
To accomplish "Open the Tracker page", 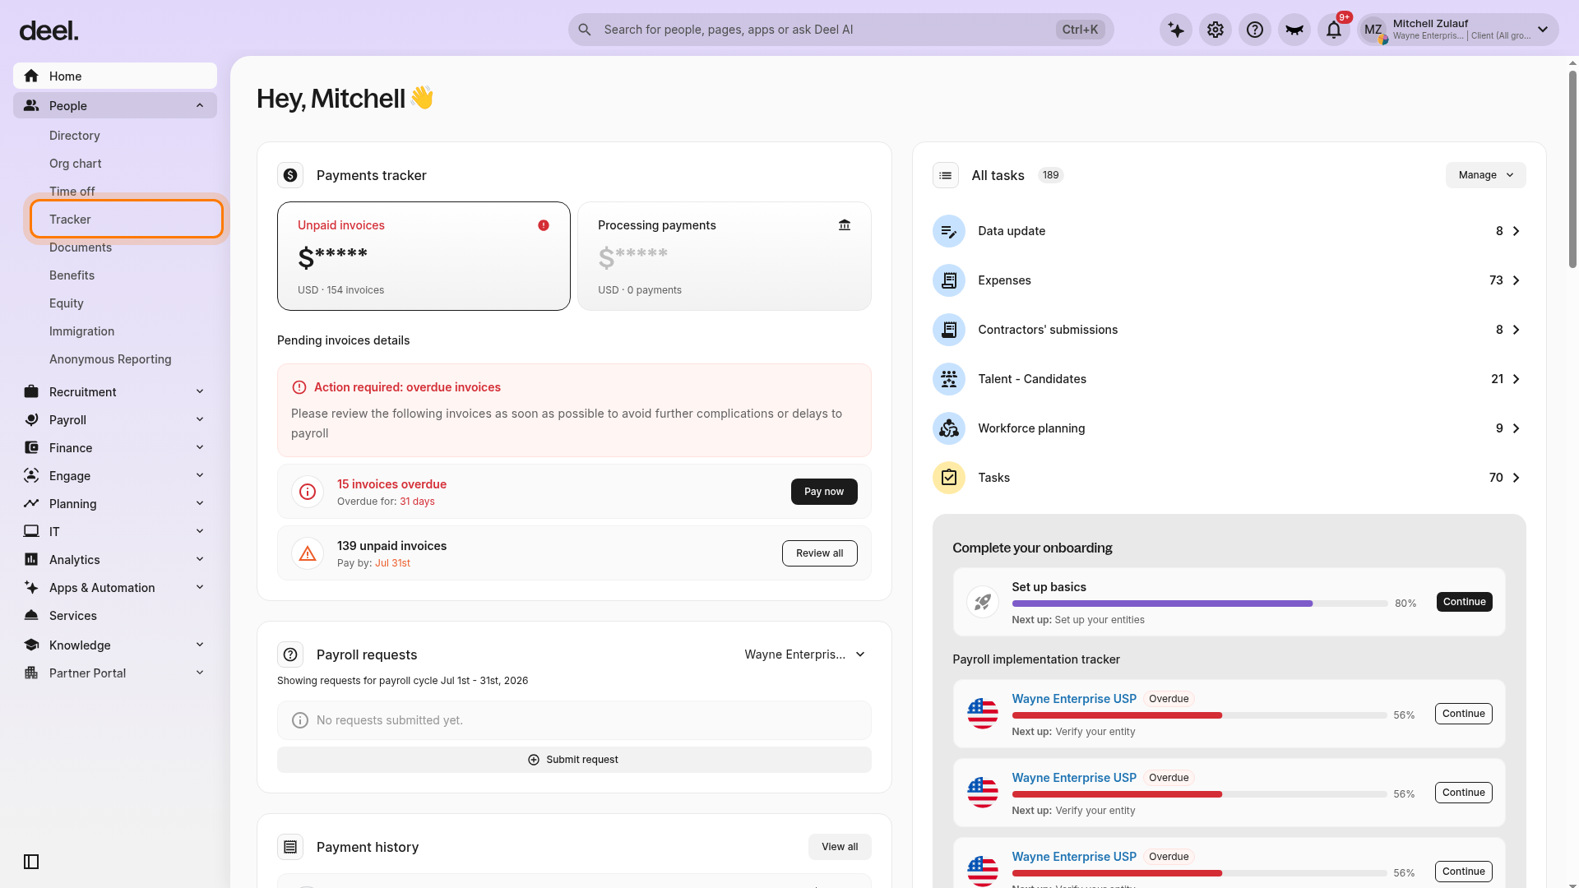I will (x=127, y=220).
